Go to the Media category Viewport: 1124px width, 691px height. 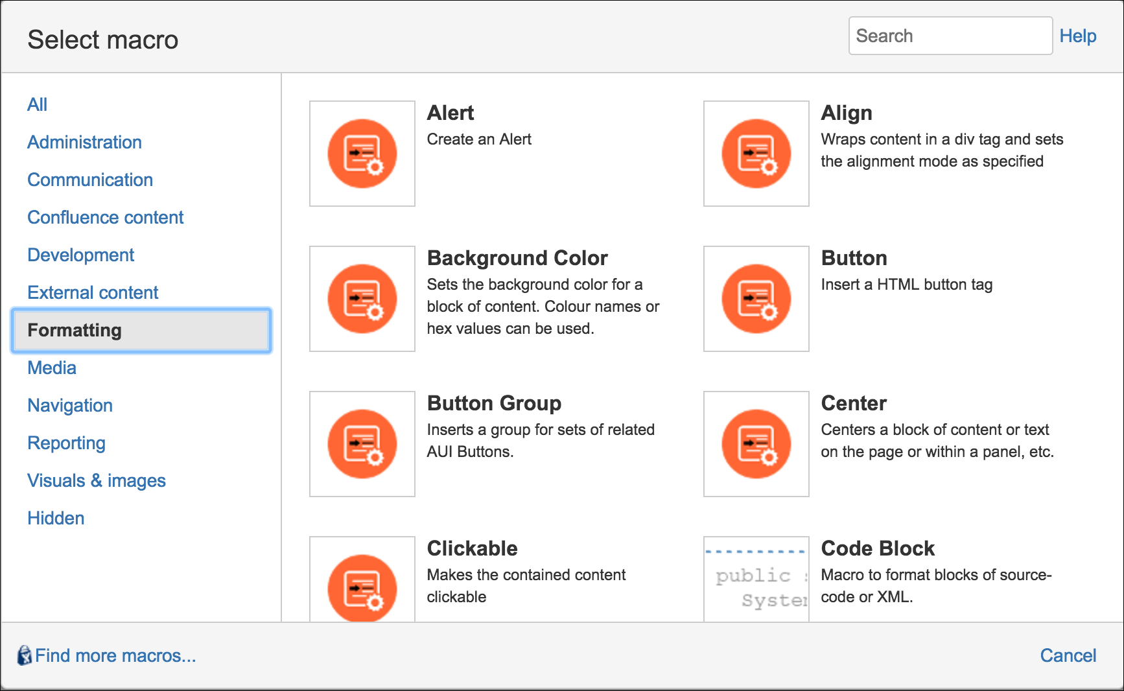(x=52, y=368)
